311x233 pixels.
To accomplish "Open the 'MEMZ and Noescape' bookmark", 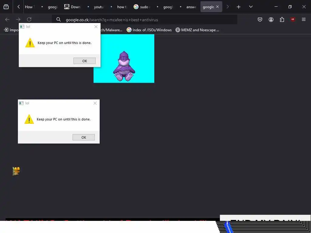I will pyautogui.click(x=197, y=30).
